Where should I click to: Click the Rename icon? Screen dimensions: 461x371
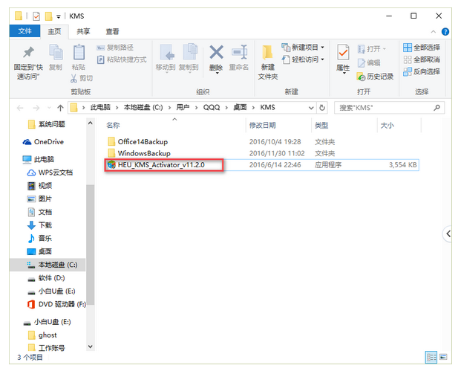239,52
